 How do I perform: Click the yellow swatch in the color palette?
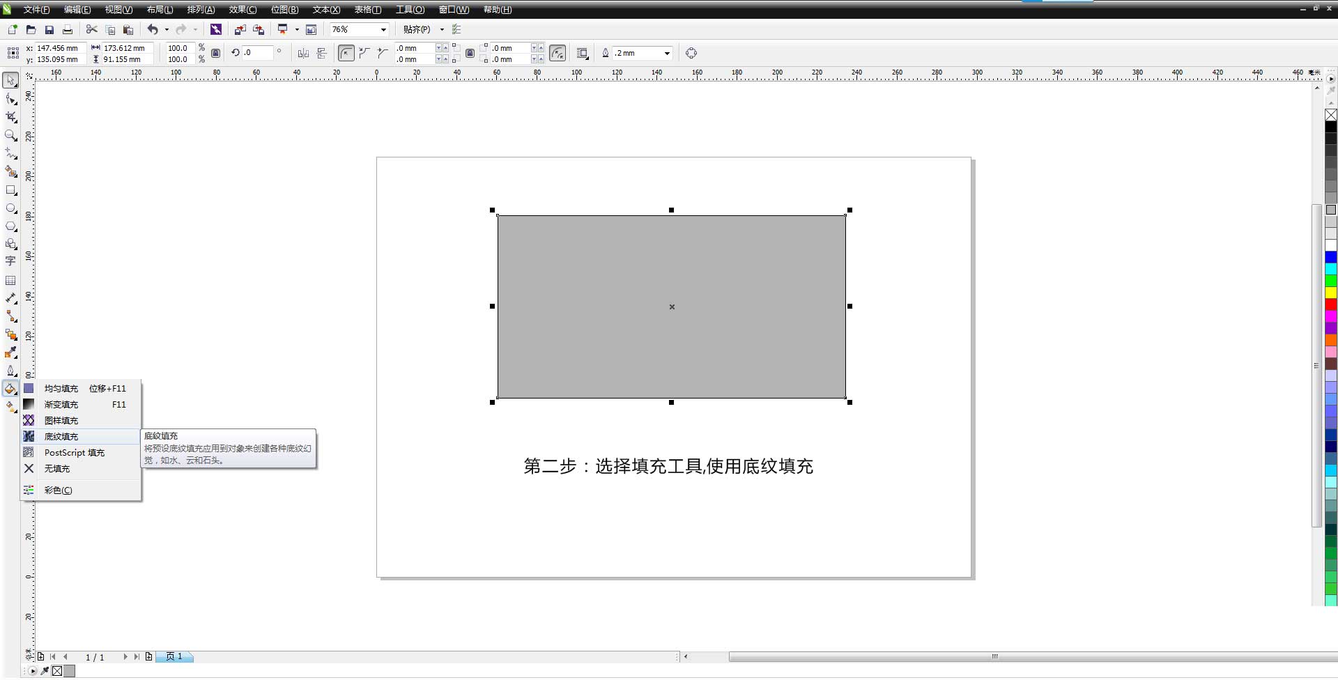[x=1331, y=293]
